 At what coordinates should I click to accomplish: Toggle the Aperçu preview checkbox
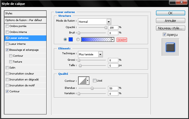pos(164,35)
